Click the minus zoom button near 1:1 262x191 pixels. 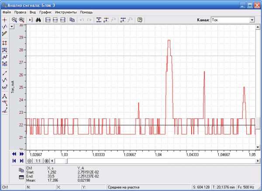tap(30, 161)
